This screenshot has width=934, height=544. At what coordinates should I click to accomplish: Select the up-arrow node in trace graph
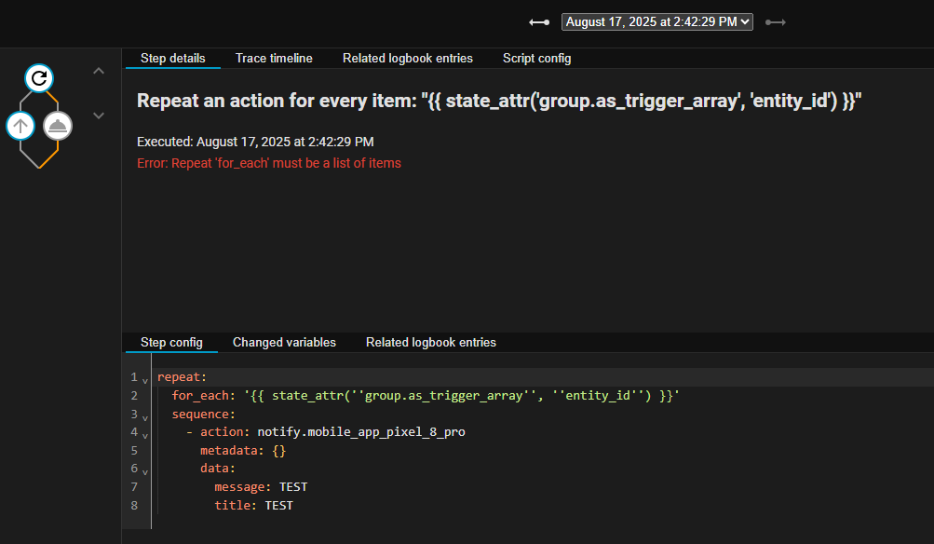[20, 125]
